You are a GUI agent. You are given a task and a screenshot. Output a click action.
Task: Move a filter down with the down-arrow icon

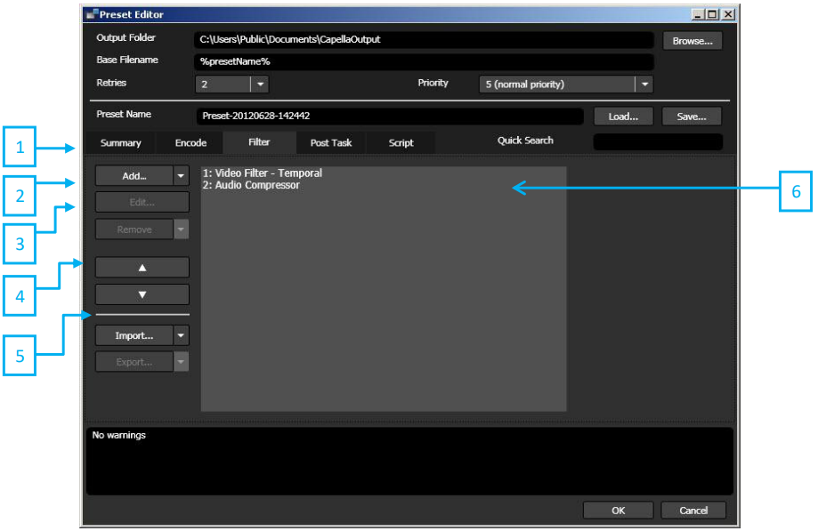click(142, 294)
